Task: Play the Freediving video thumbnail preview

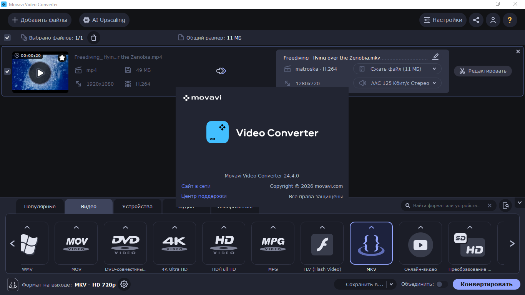Action: click(40, 73)
